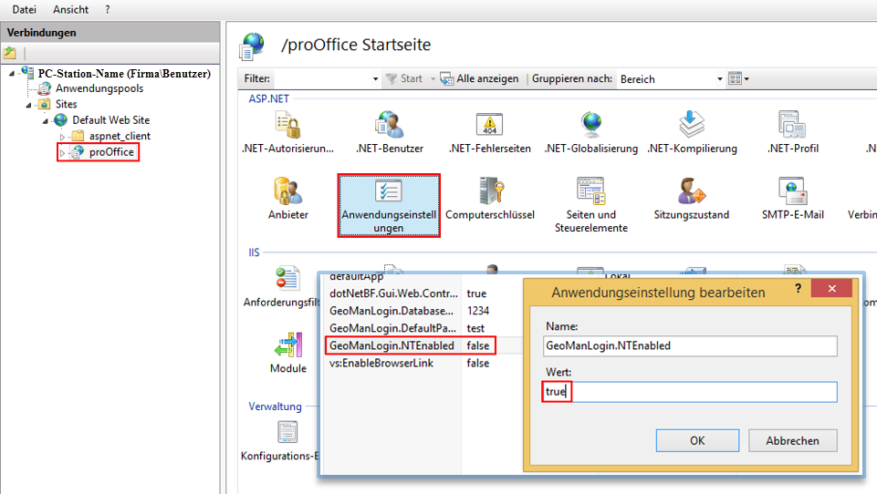Open the Ansicht menu
877x494 pixels.
(71, 9)
